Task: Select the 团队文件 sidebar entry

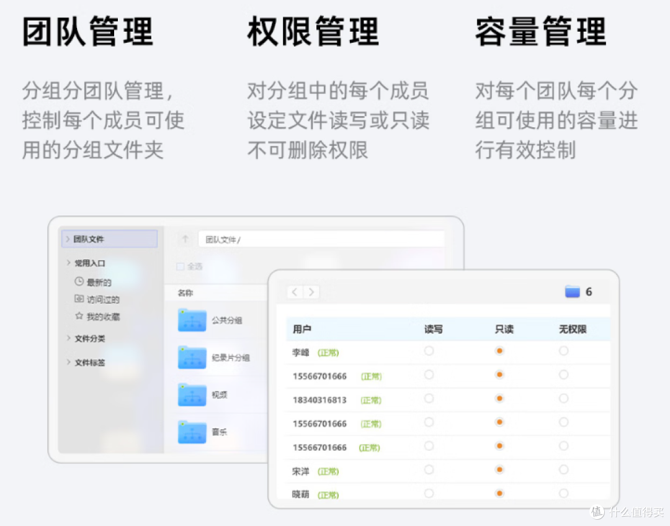Action: pyautogui.click(x=110, y=238)
